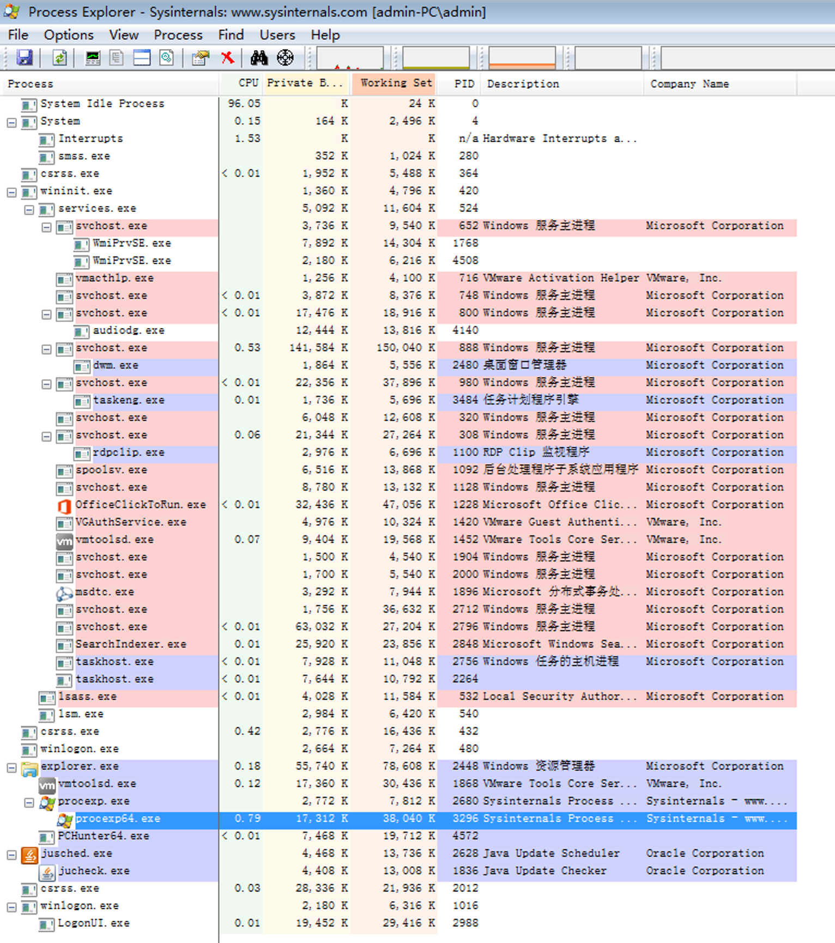The image size is (835, 943).
Task: Sort by the CPU column header
Action: click(241, 84)
